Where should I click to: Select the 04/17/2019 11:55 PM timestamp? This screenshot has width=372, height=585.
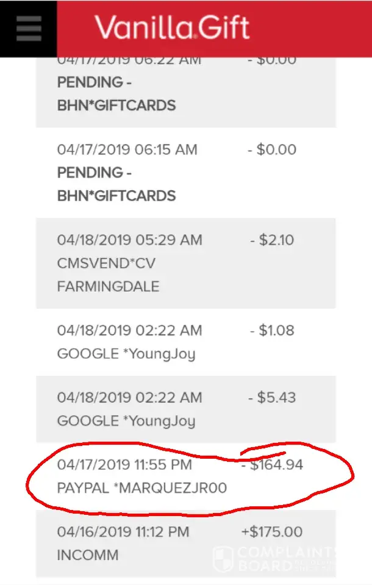(x=124, y=465)
